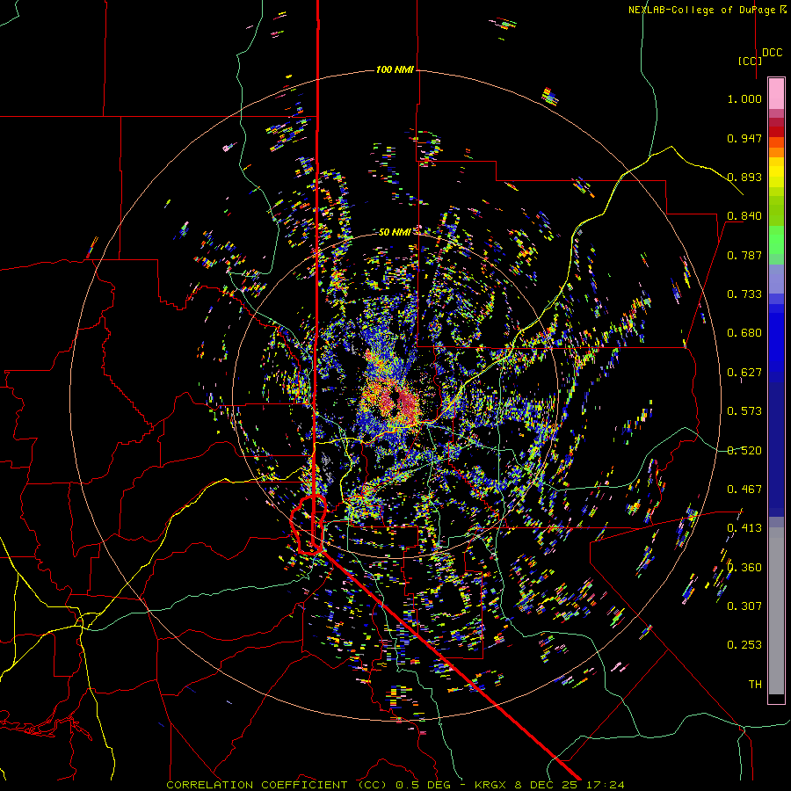The width and height of the screenshot is (791, 791).
Task: Click the 8 DEC 25 17:24 timestamp
Action: [570, 785]
